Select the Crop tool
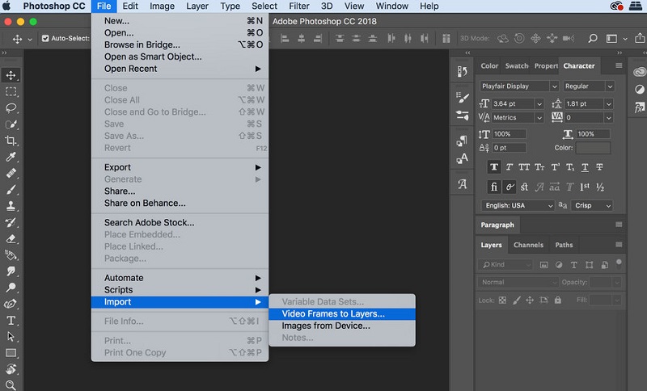647x391 pixels. 11,141
